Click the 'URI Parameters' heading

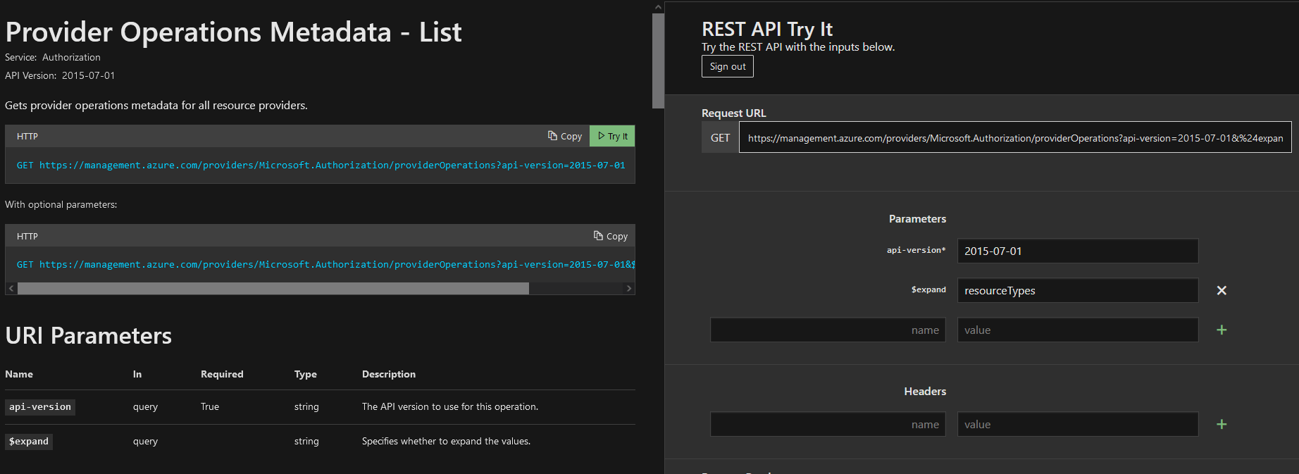click(x=89, y=336)
